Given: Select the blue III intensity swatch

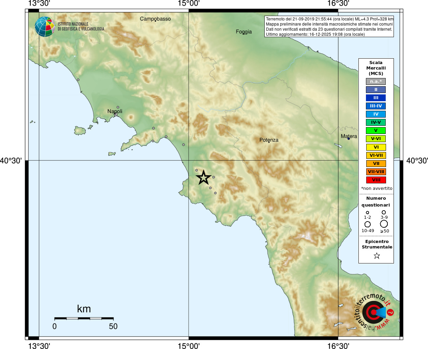Looking at the screenshot, I should pos(376,98).
